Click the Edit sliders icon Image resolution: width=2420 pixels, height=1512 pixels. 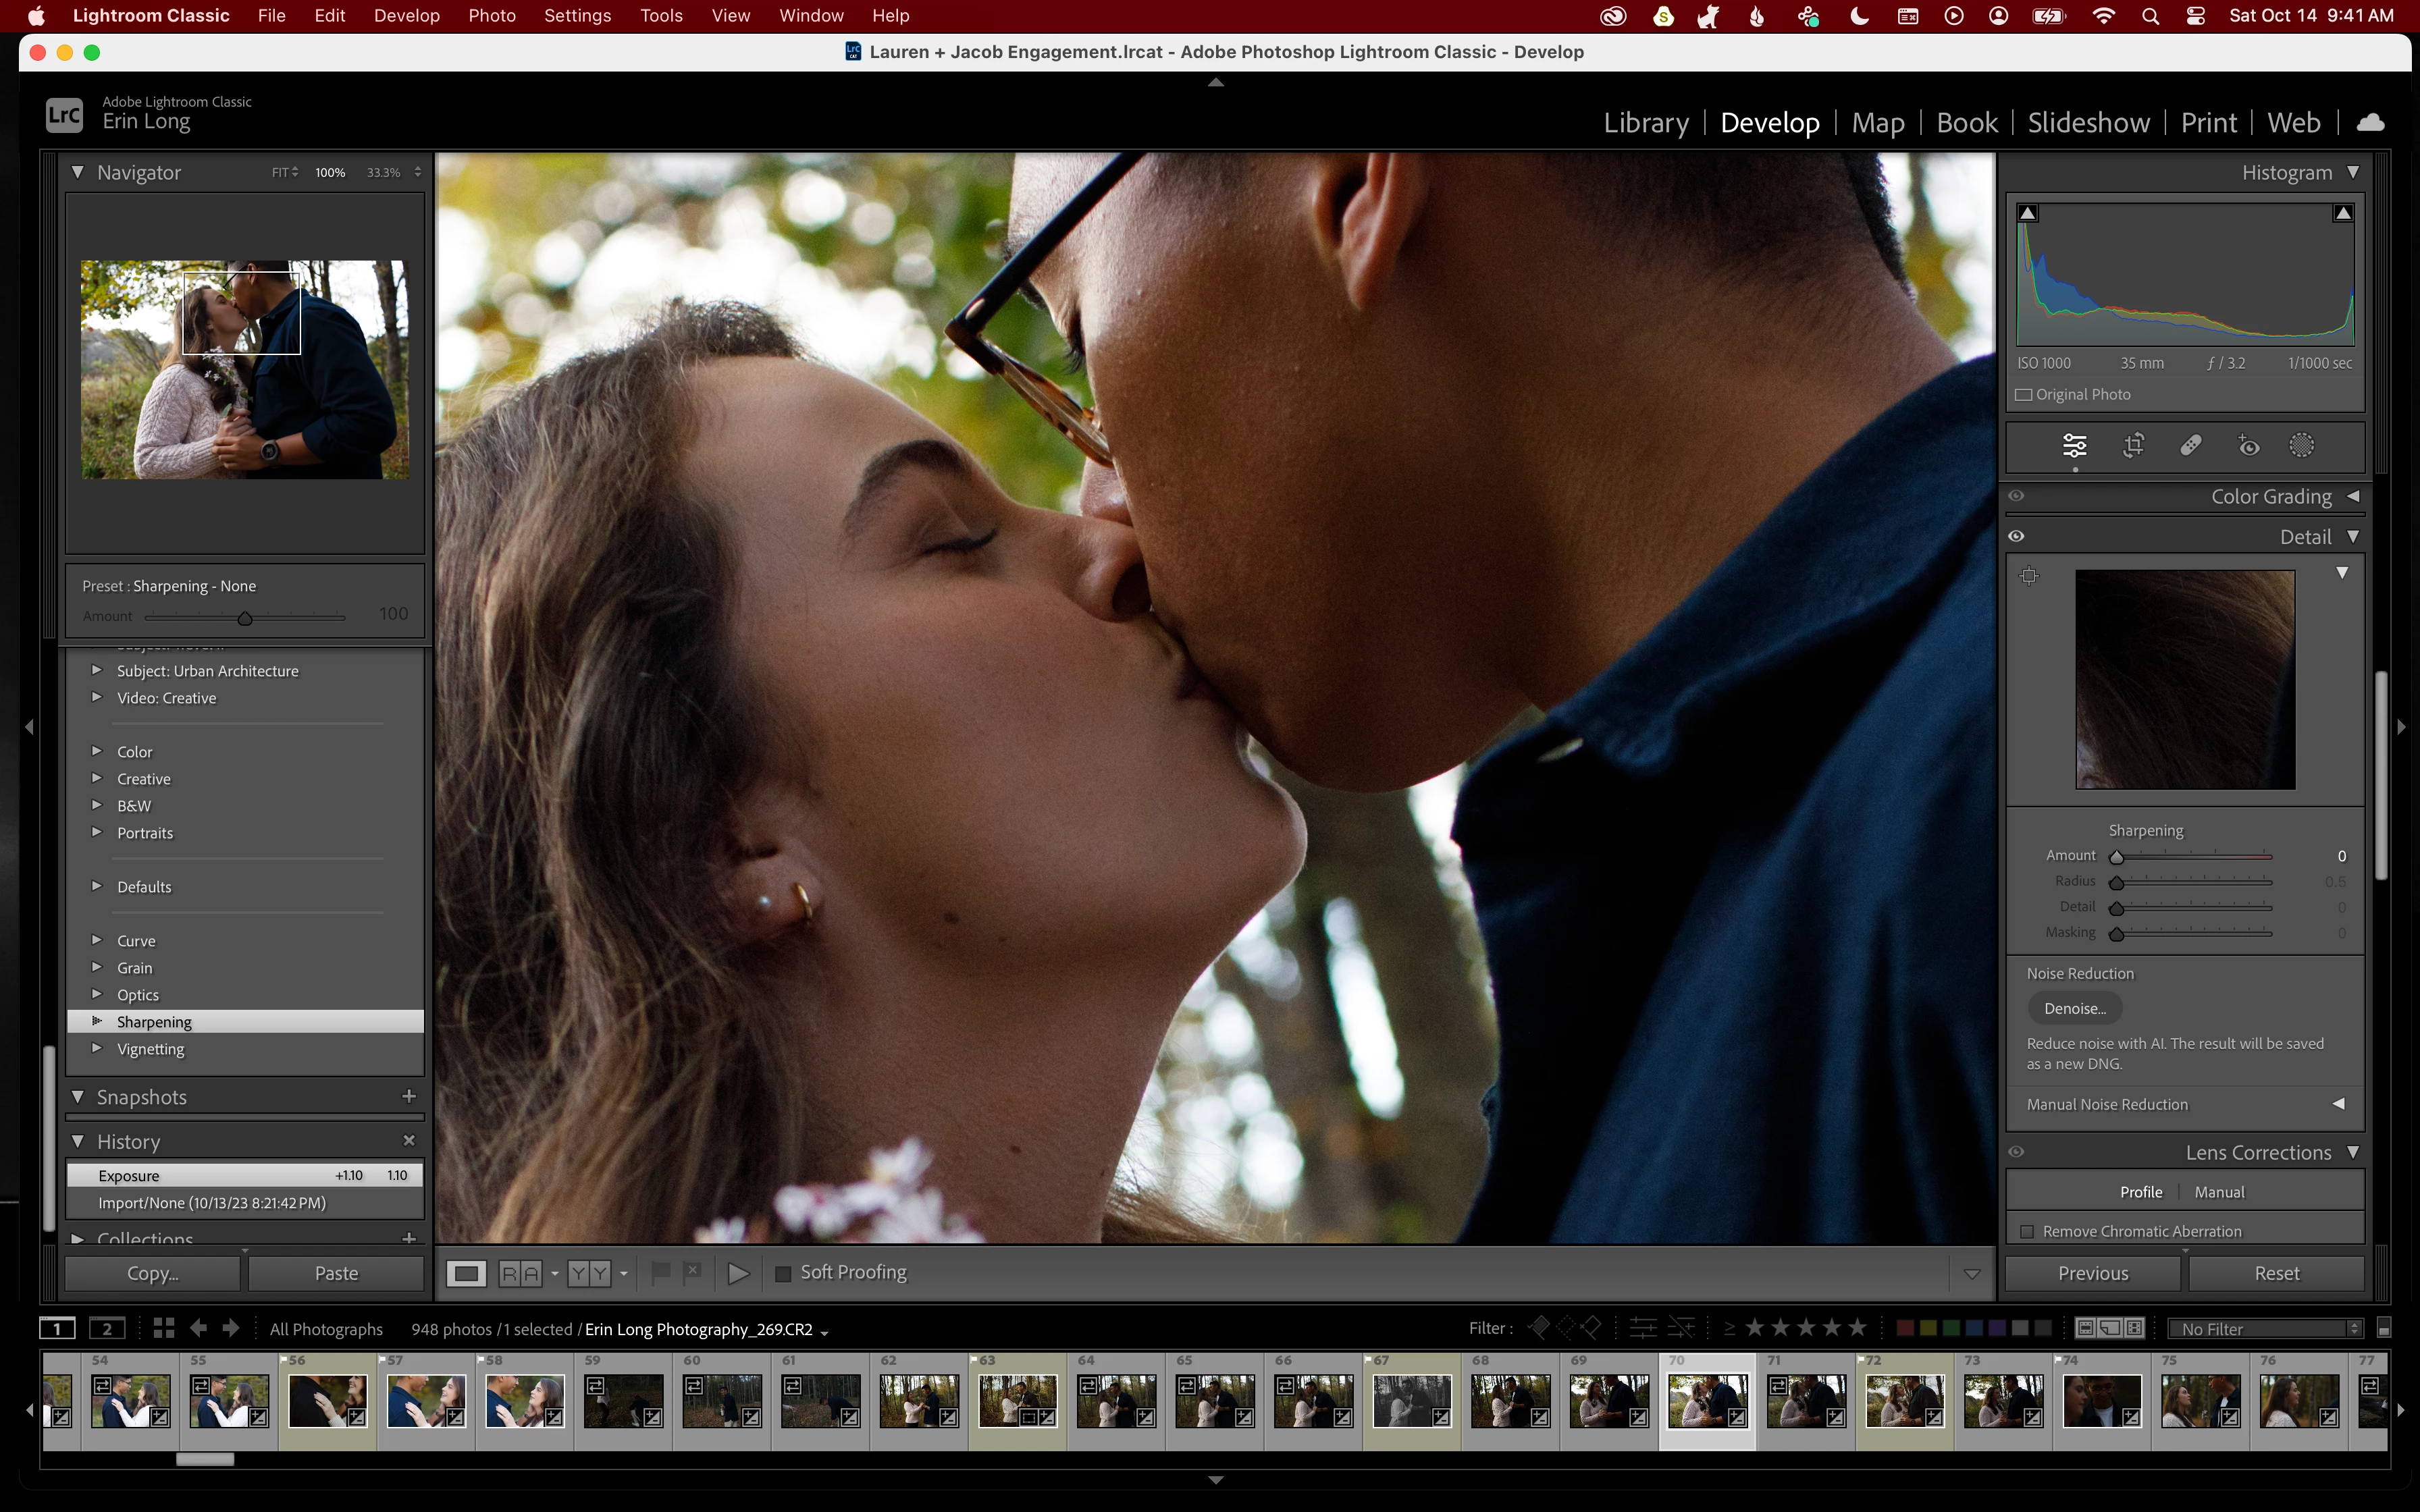tap(2075, 446)
